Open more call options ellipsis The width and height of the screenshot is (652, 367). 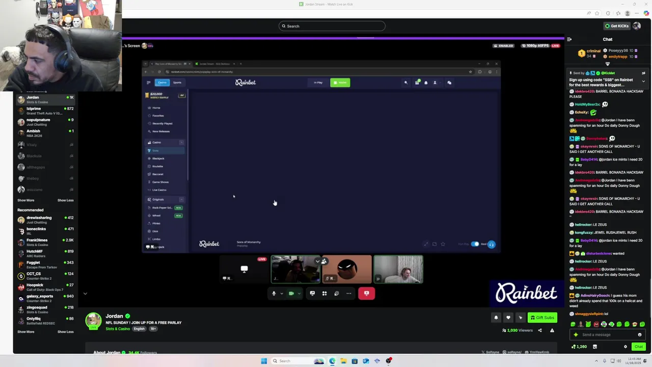coord(349,293)
